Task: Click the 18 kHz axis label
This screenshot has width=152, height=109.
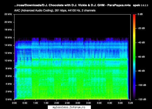Action: 8,30
